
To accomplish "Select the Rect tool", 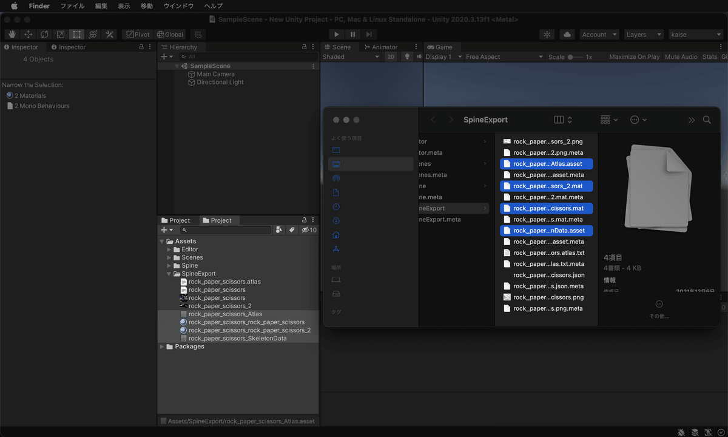I will 76,35.
